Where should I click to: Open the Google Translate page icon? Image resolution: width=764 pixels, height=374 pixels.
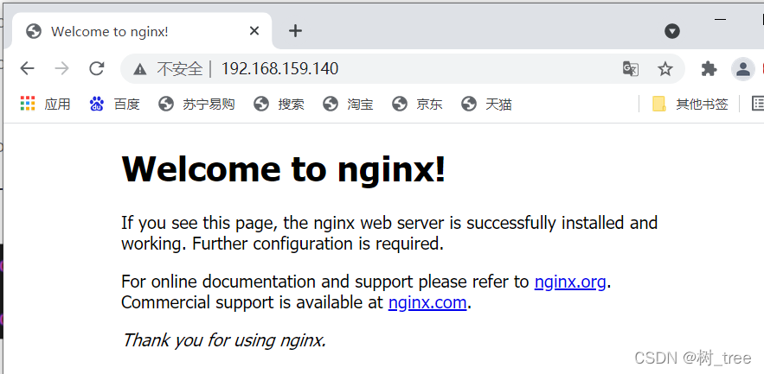coord(631,68)
